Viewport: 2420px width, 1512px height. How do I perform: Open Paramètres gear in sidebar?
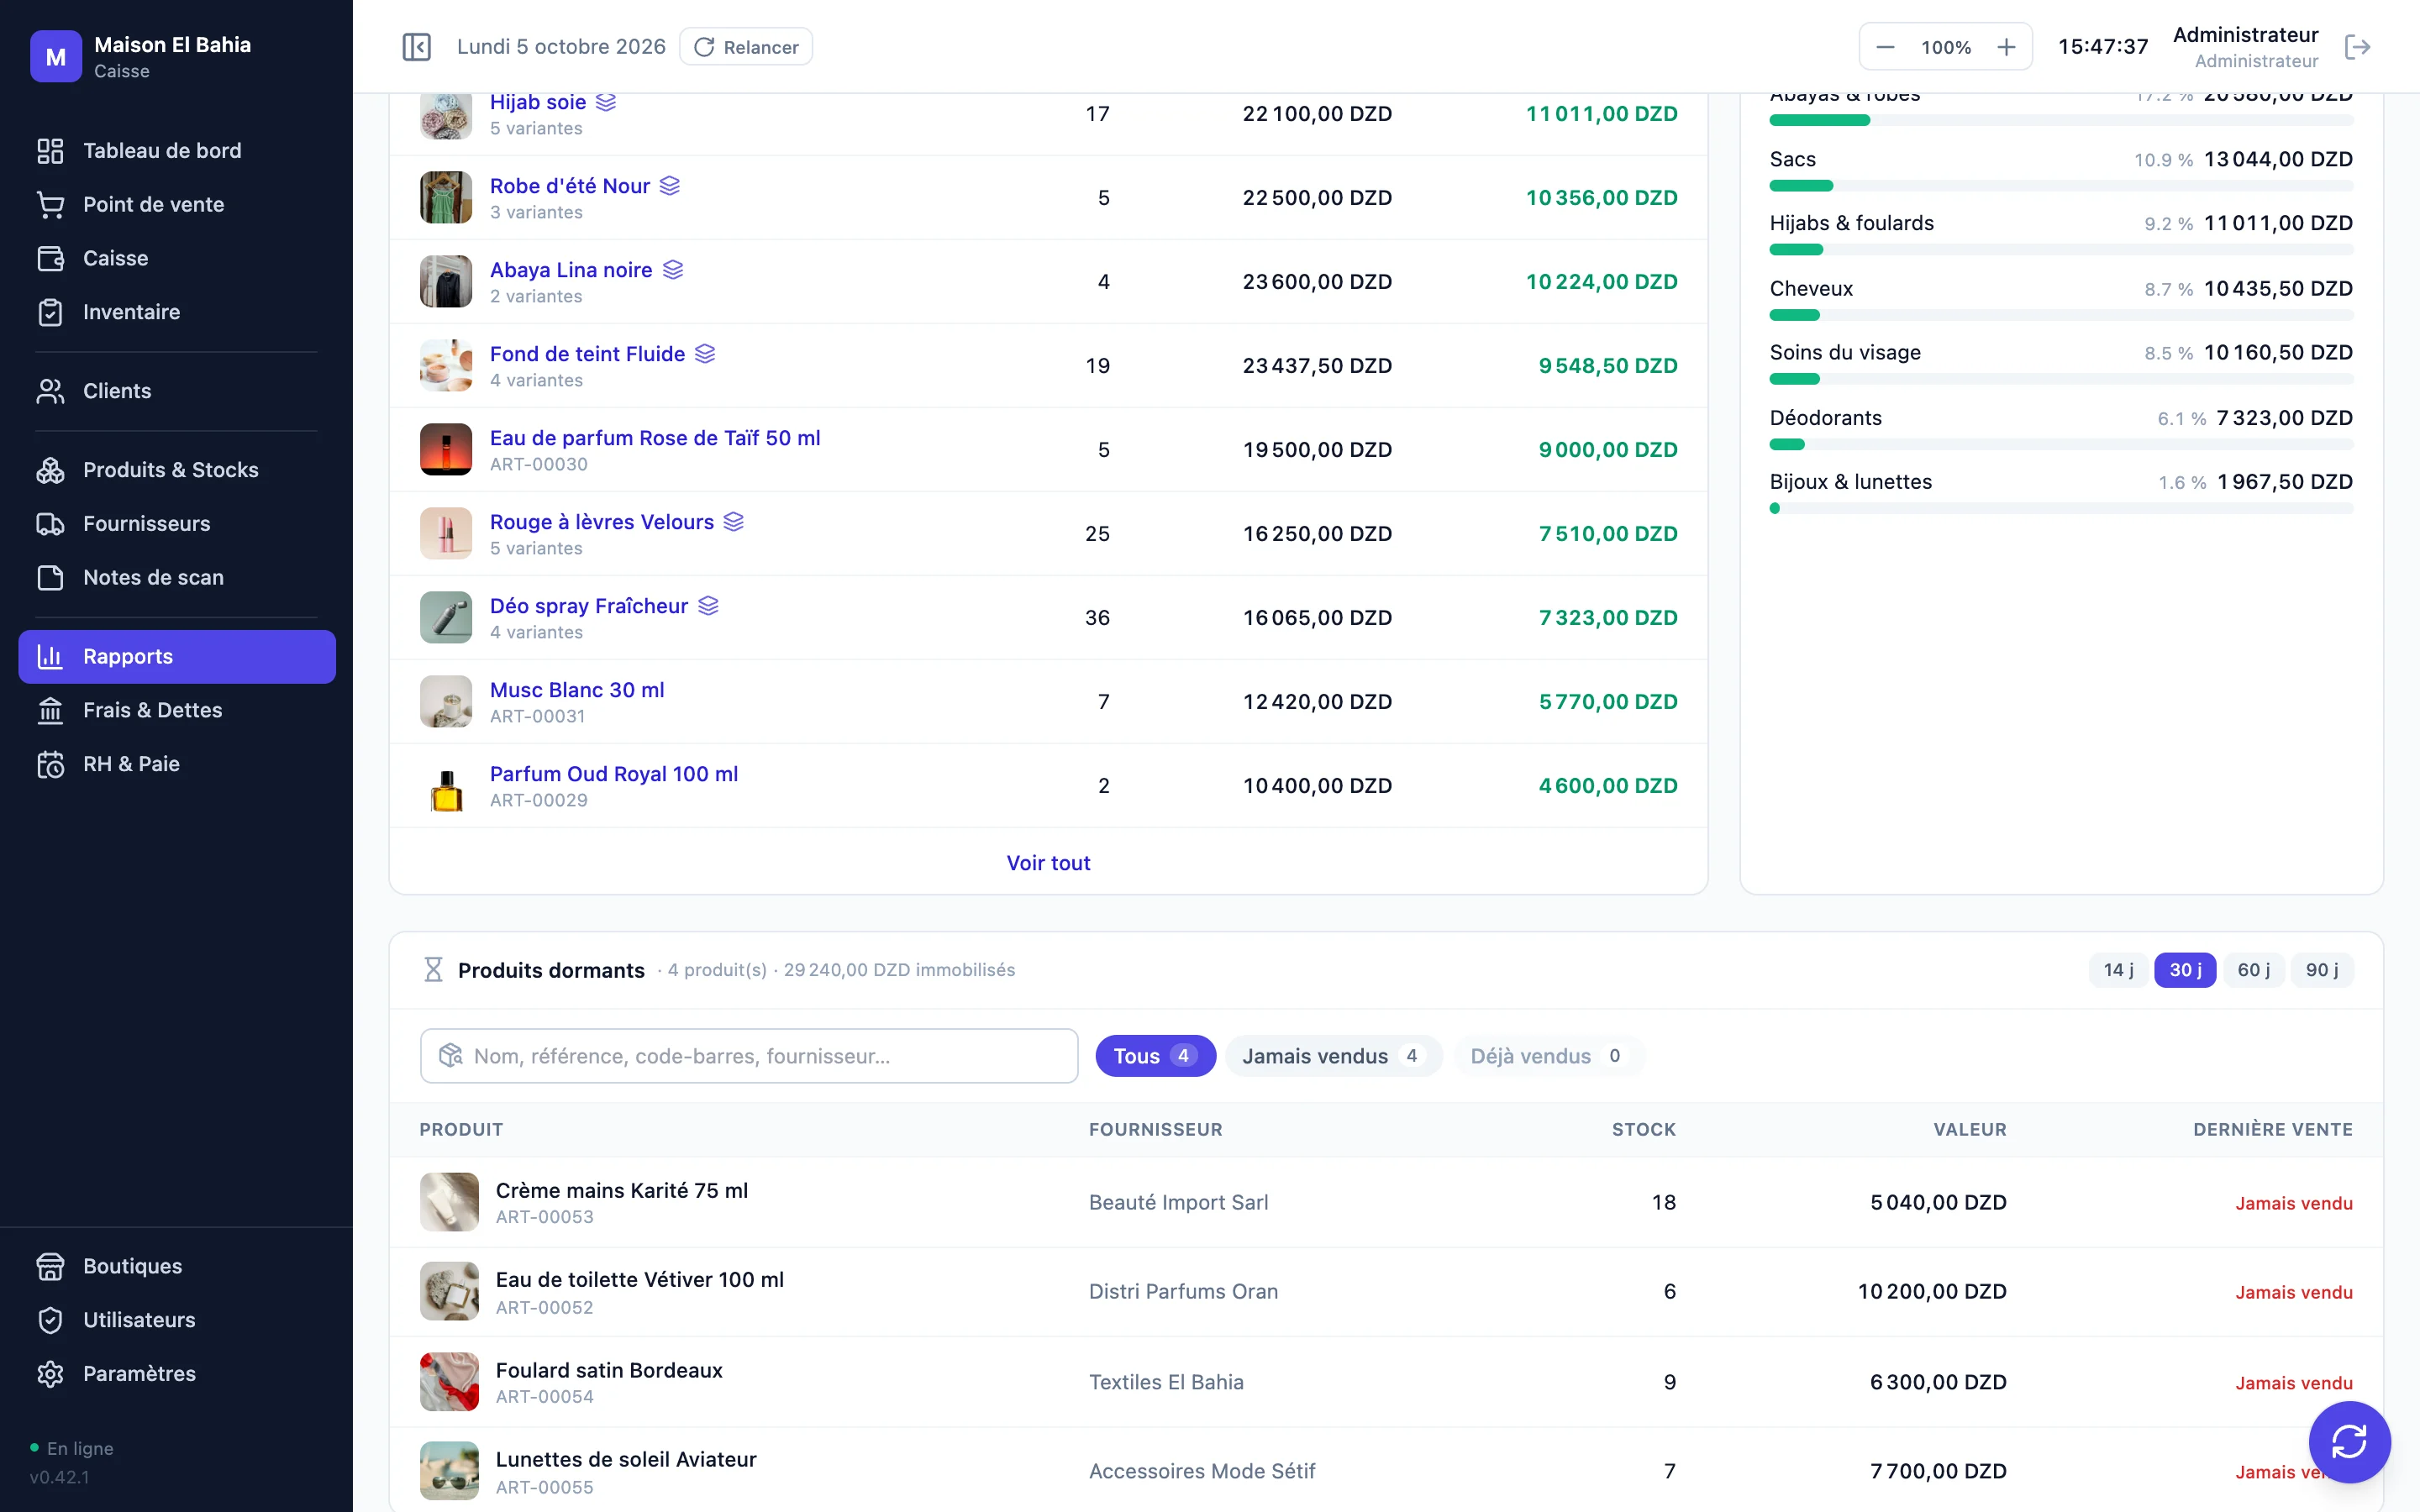pos(50,1373)
